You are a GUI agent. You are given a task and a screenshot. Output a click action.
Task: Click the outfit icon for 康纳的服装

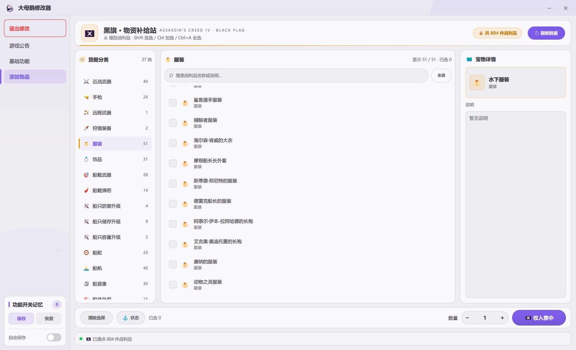(x=185, y=264)
